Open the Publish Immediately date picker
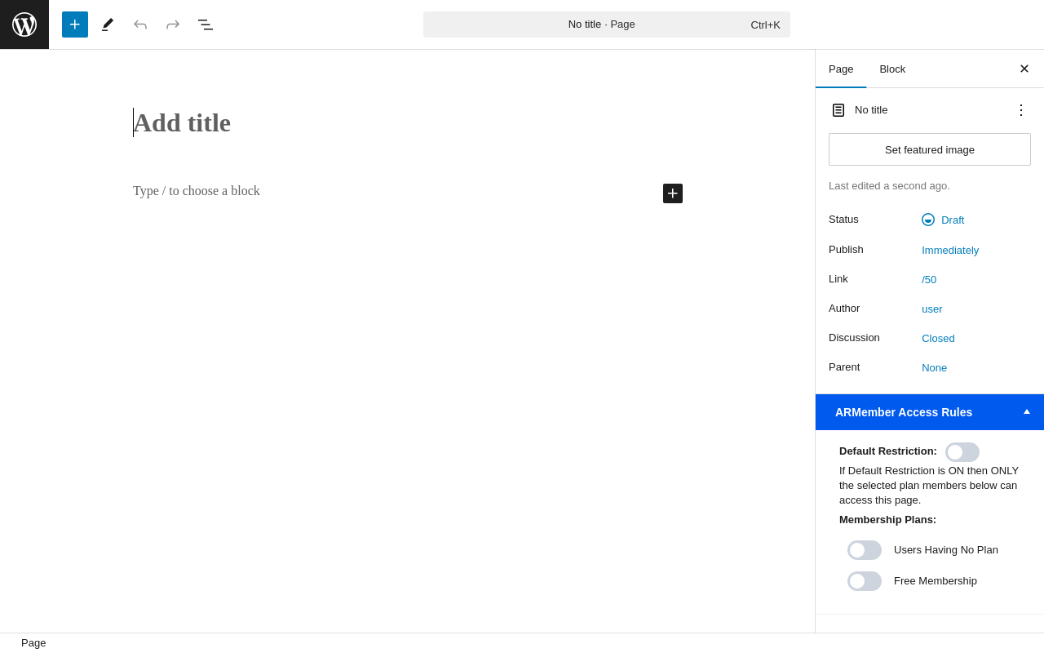This screenshot has height=653, width=1044. 950,250
